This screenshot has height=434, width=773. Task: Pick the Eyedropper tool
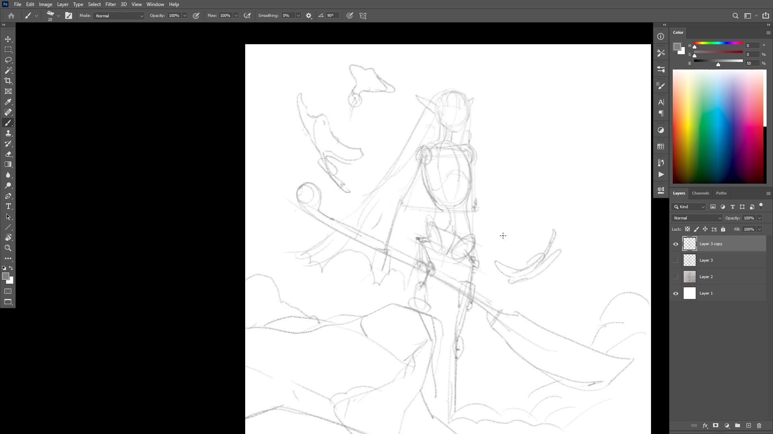8,102
